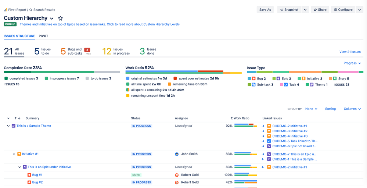Click the IN PROGRESS status of Bug #2
The image size is (367, 188).
point(141,183)
